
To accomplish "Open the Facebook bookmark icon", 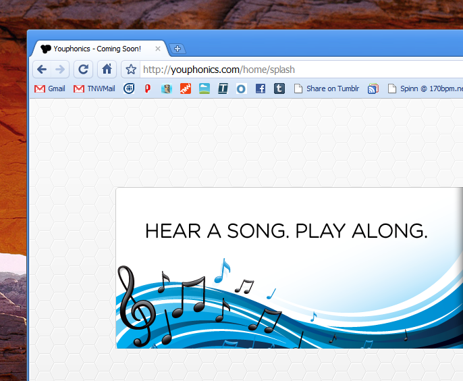I will (x=260, y=88).
